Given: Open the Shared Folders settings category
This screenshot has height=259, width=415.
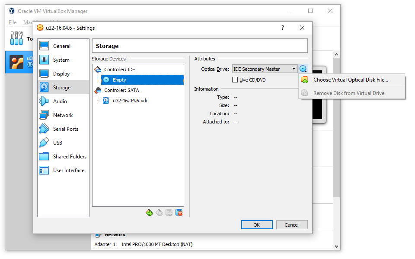Looking at the screenshot, I should (x=70, y=157).
